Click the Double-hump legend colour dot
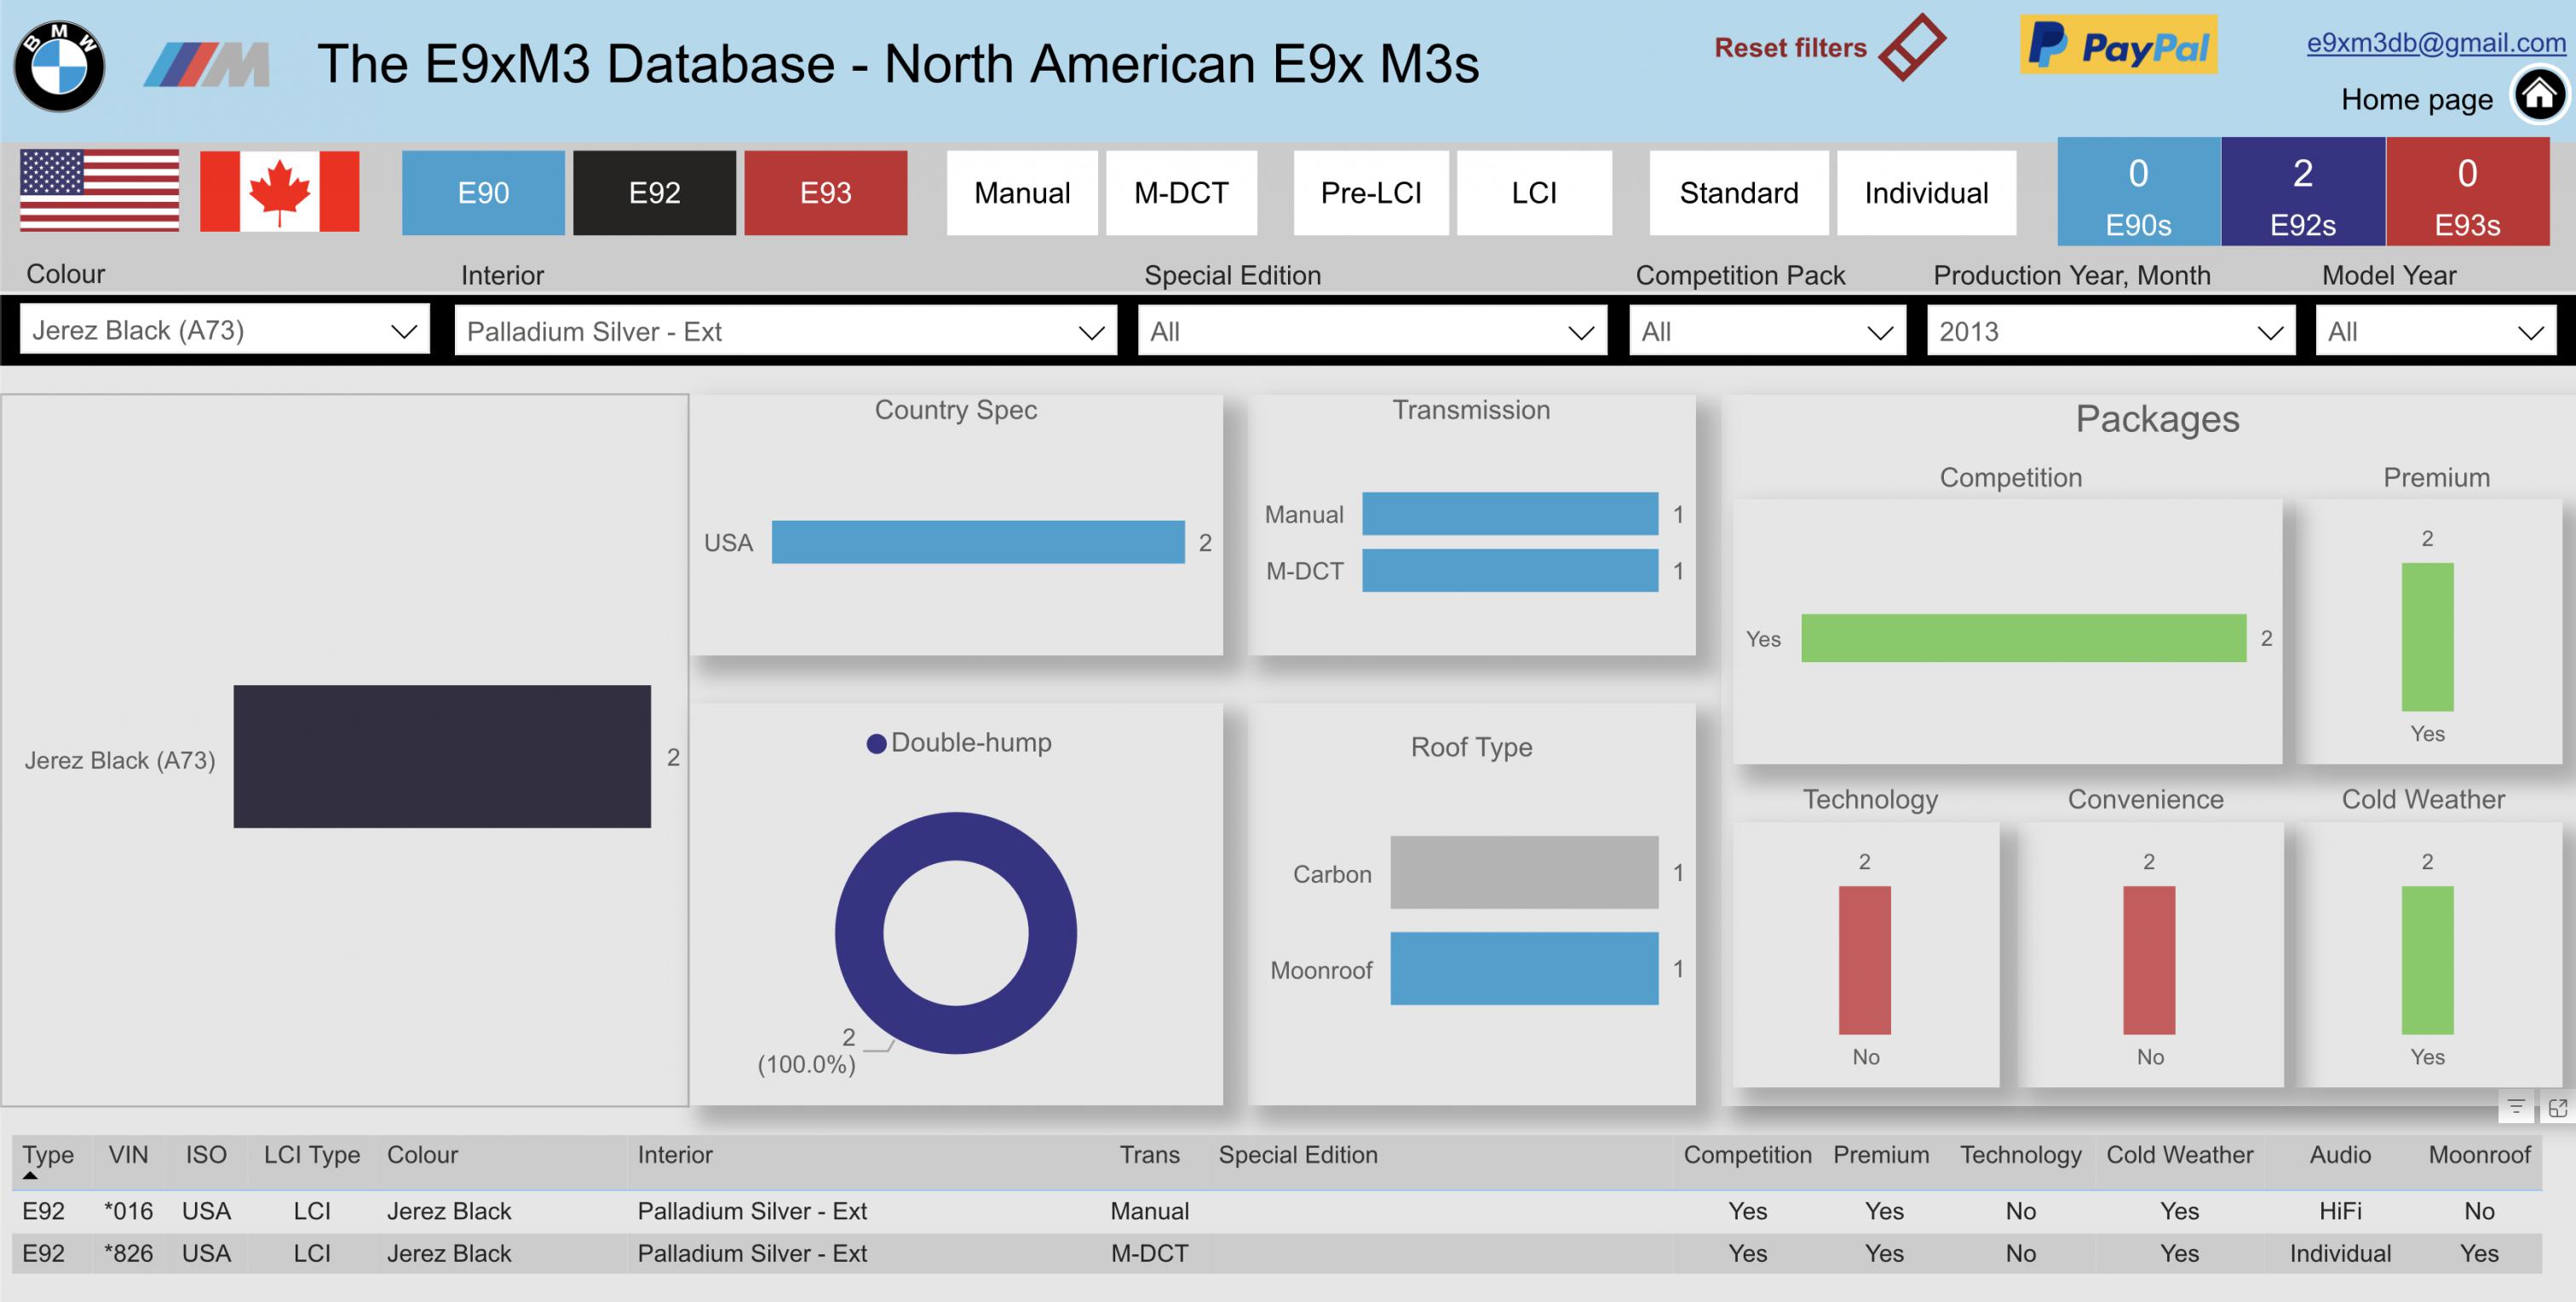This screenshot has height=1302, width=2576. tap(876, 743)
